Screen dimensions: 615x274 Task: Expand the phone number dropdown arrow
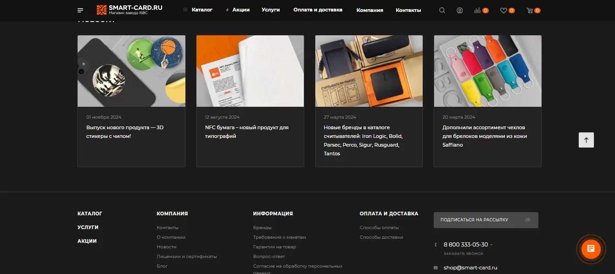(492, 245)
